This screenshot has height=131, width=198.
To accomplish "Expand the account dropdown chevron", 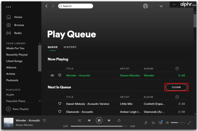I will pos(161,6).
